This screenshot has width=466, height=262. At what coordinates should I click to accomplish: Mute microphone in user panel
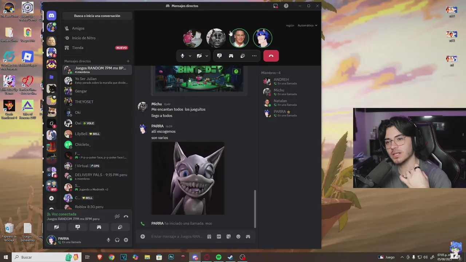108,240
